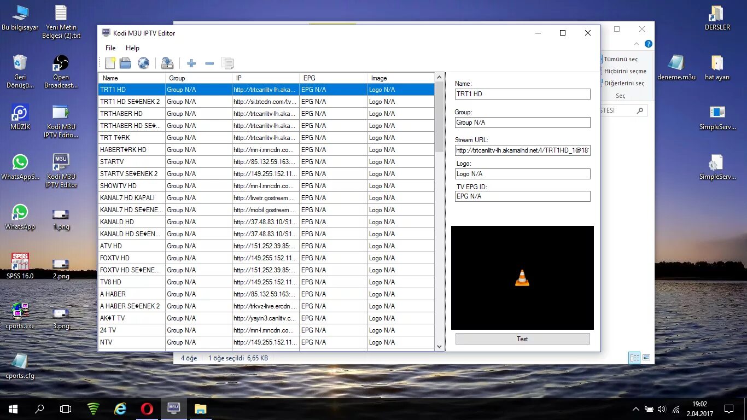Select the TV8 HD channel row
747x420 pixels.
click(x=266, y=282)
